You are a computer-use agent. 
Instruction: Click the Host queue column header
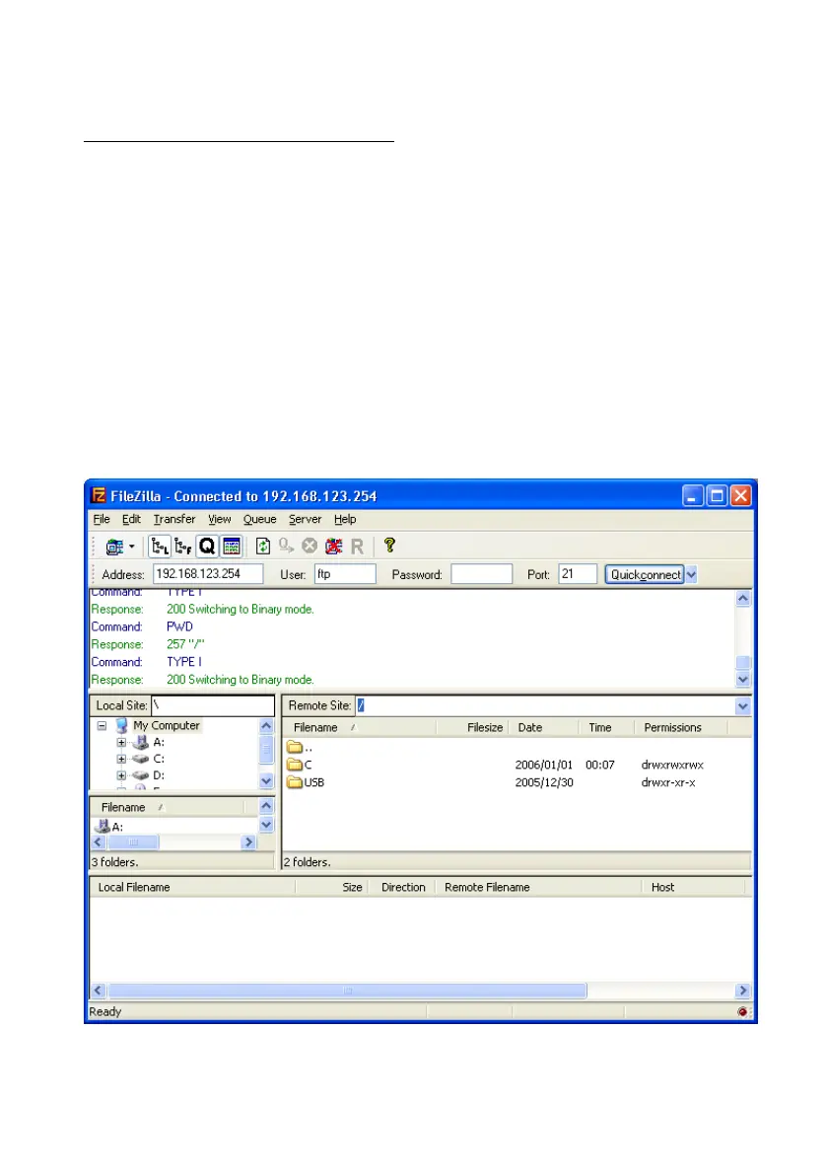(x=694, y=887)
